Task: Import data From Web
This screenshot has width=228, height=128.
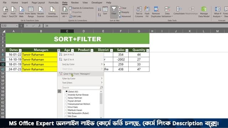Action: tap(21, 12)
